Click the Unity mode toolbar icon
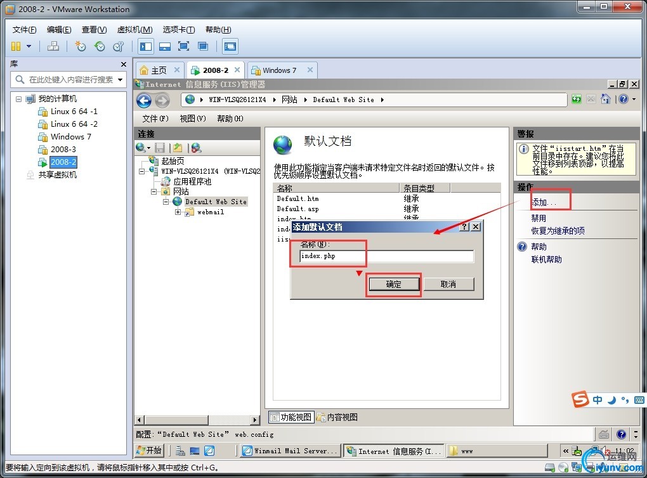This screenshot has width=647, height=478. (202, 46)
